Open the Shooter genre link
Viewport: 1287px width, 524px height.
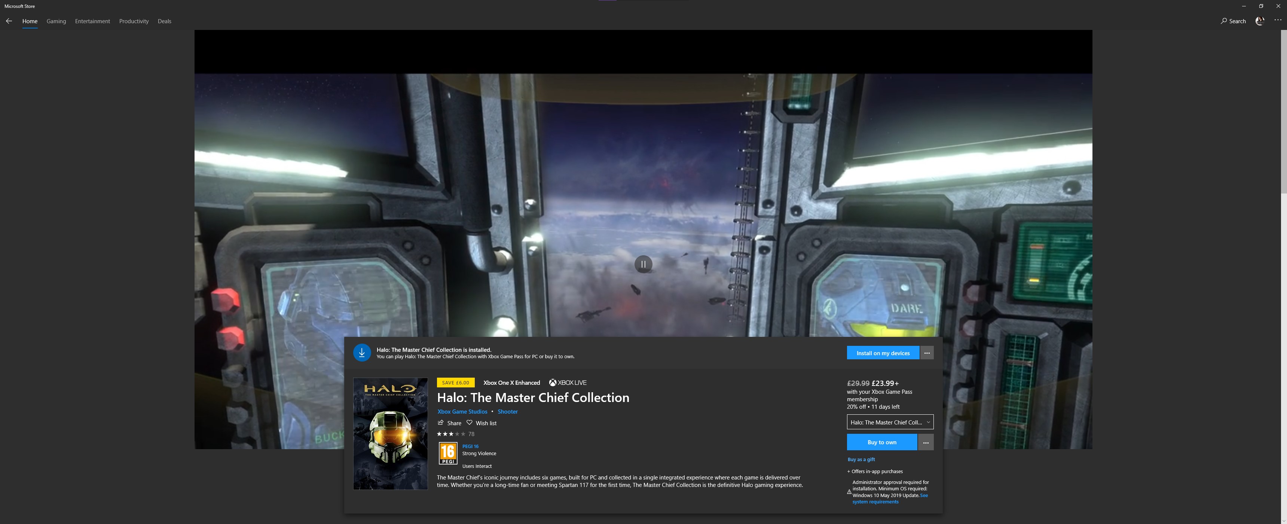click(508, 411)
